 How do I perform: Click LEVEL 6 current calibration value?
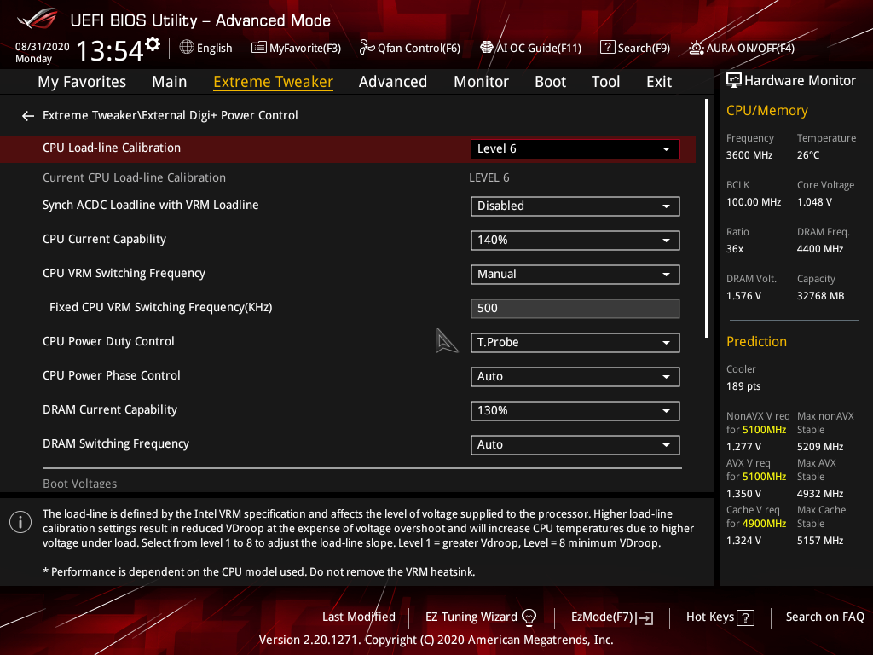click(x=489, y=177)
